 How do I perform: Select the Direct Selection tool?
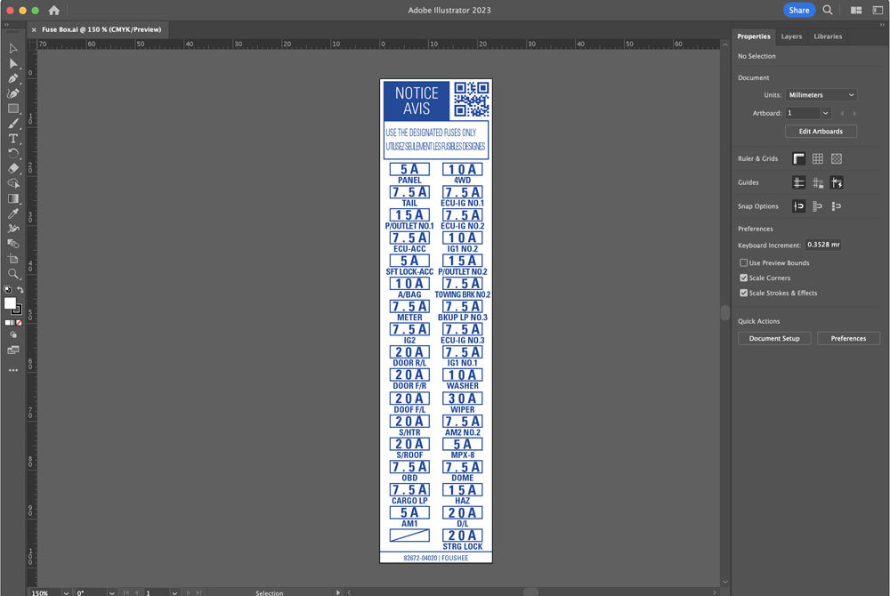coord(13,63)
